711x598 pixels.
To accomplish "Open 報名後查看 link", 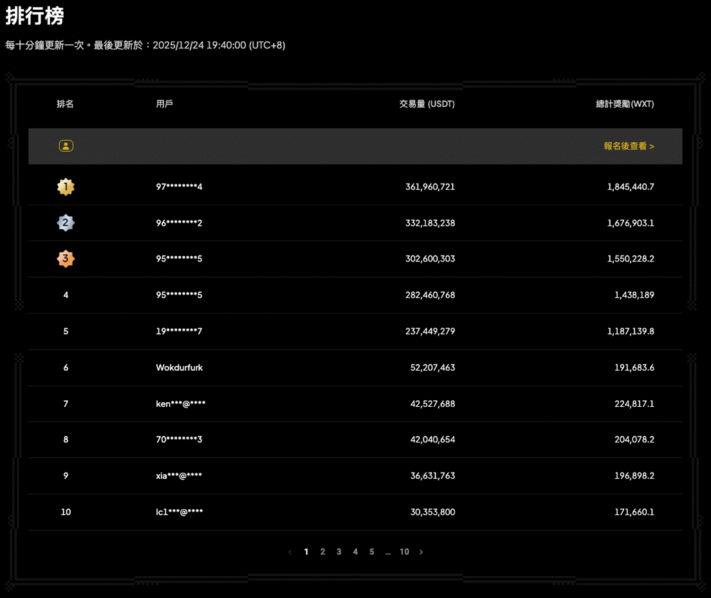I will (x=629, y=146).
